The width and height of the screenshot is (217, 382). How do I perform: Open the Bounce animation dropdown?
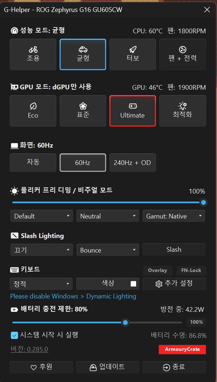point(108,250)
